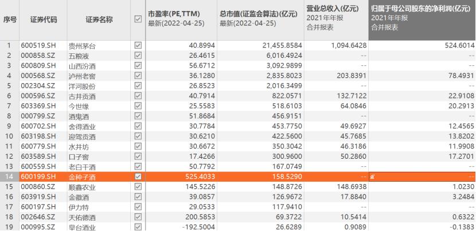The image size is (476, 231).
Task: Select row number 19
Action: click(x=9, y=227)
